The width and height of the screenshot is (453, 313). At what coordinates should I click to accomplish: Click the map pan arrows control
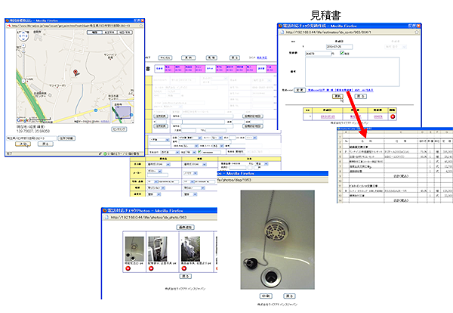(x=23, y=36)
